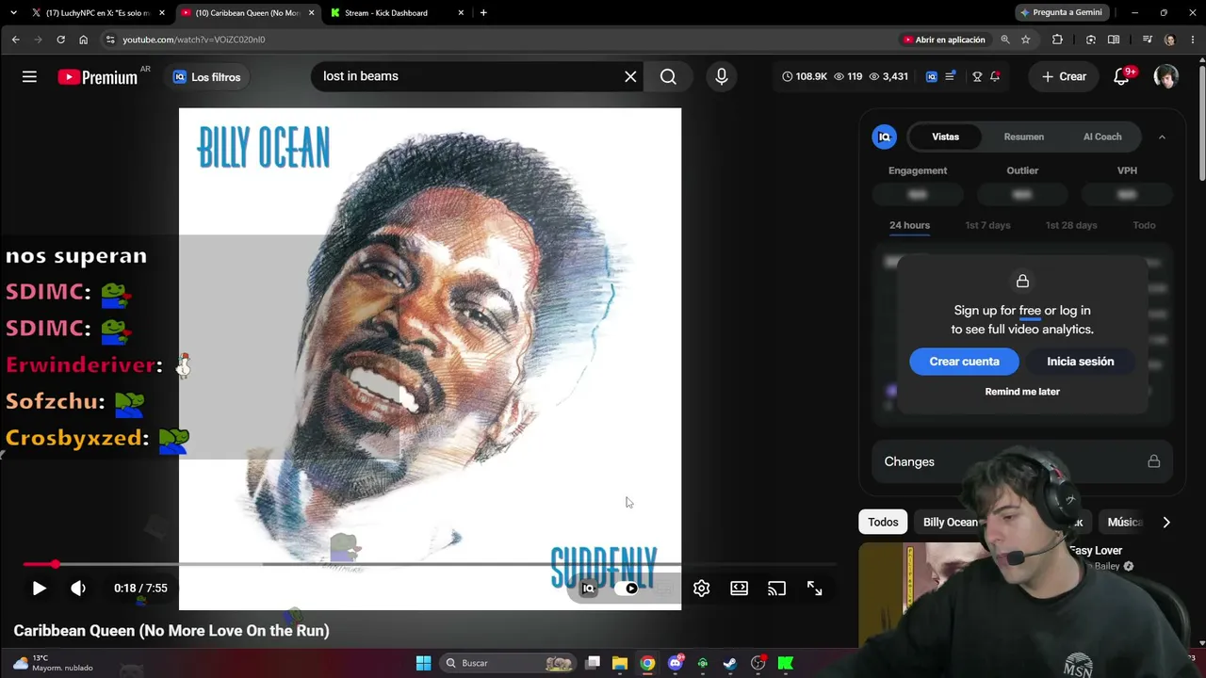
Task: Select the Resumen tab in vidIQ panel
Action: [x=1023, y=137]
